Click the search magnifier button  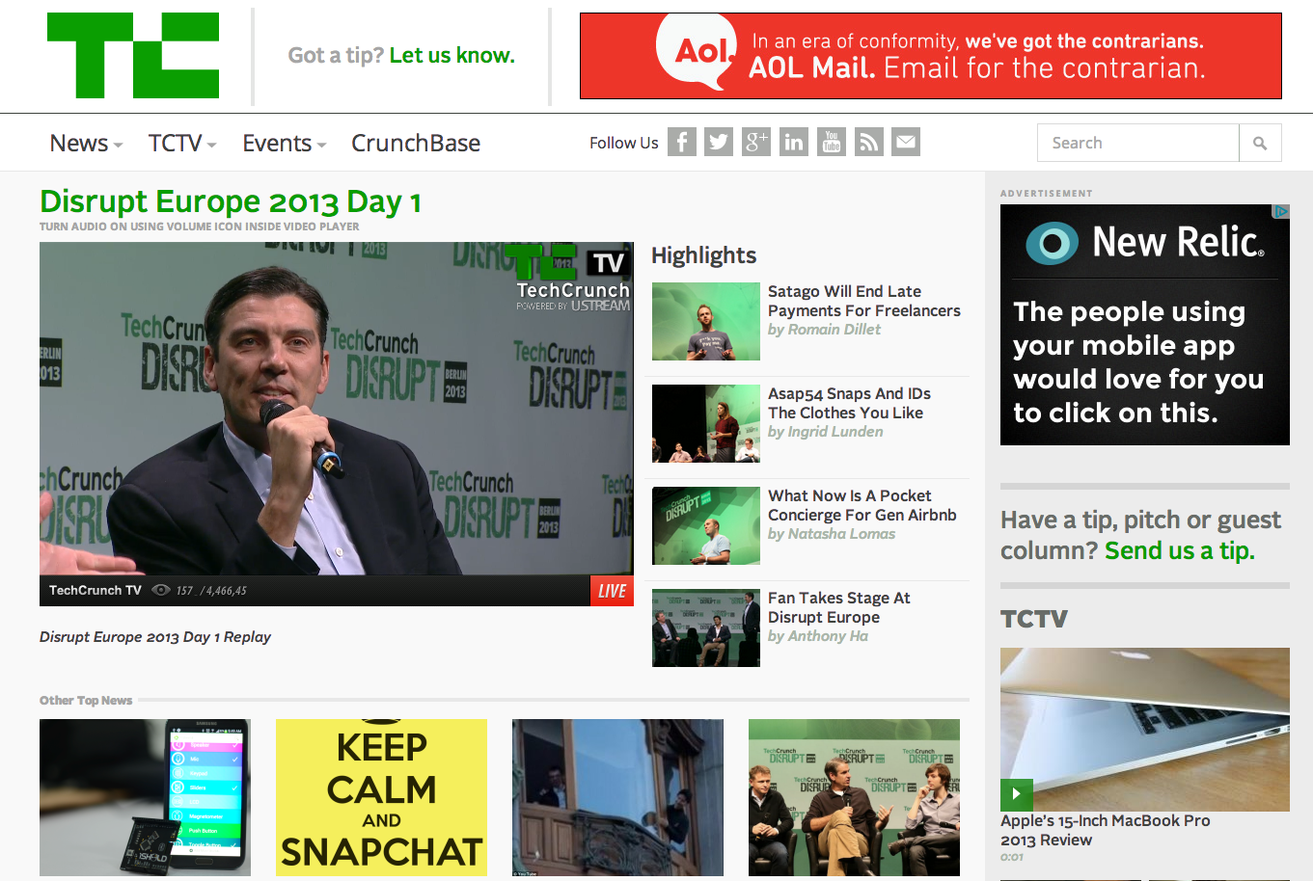(1260, 143)
